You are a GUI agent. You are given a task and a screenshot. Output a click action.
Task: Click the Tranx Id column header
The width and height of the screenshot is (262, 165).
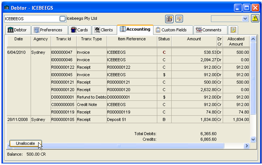click(x=64, y=42)
